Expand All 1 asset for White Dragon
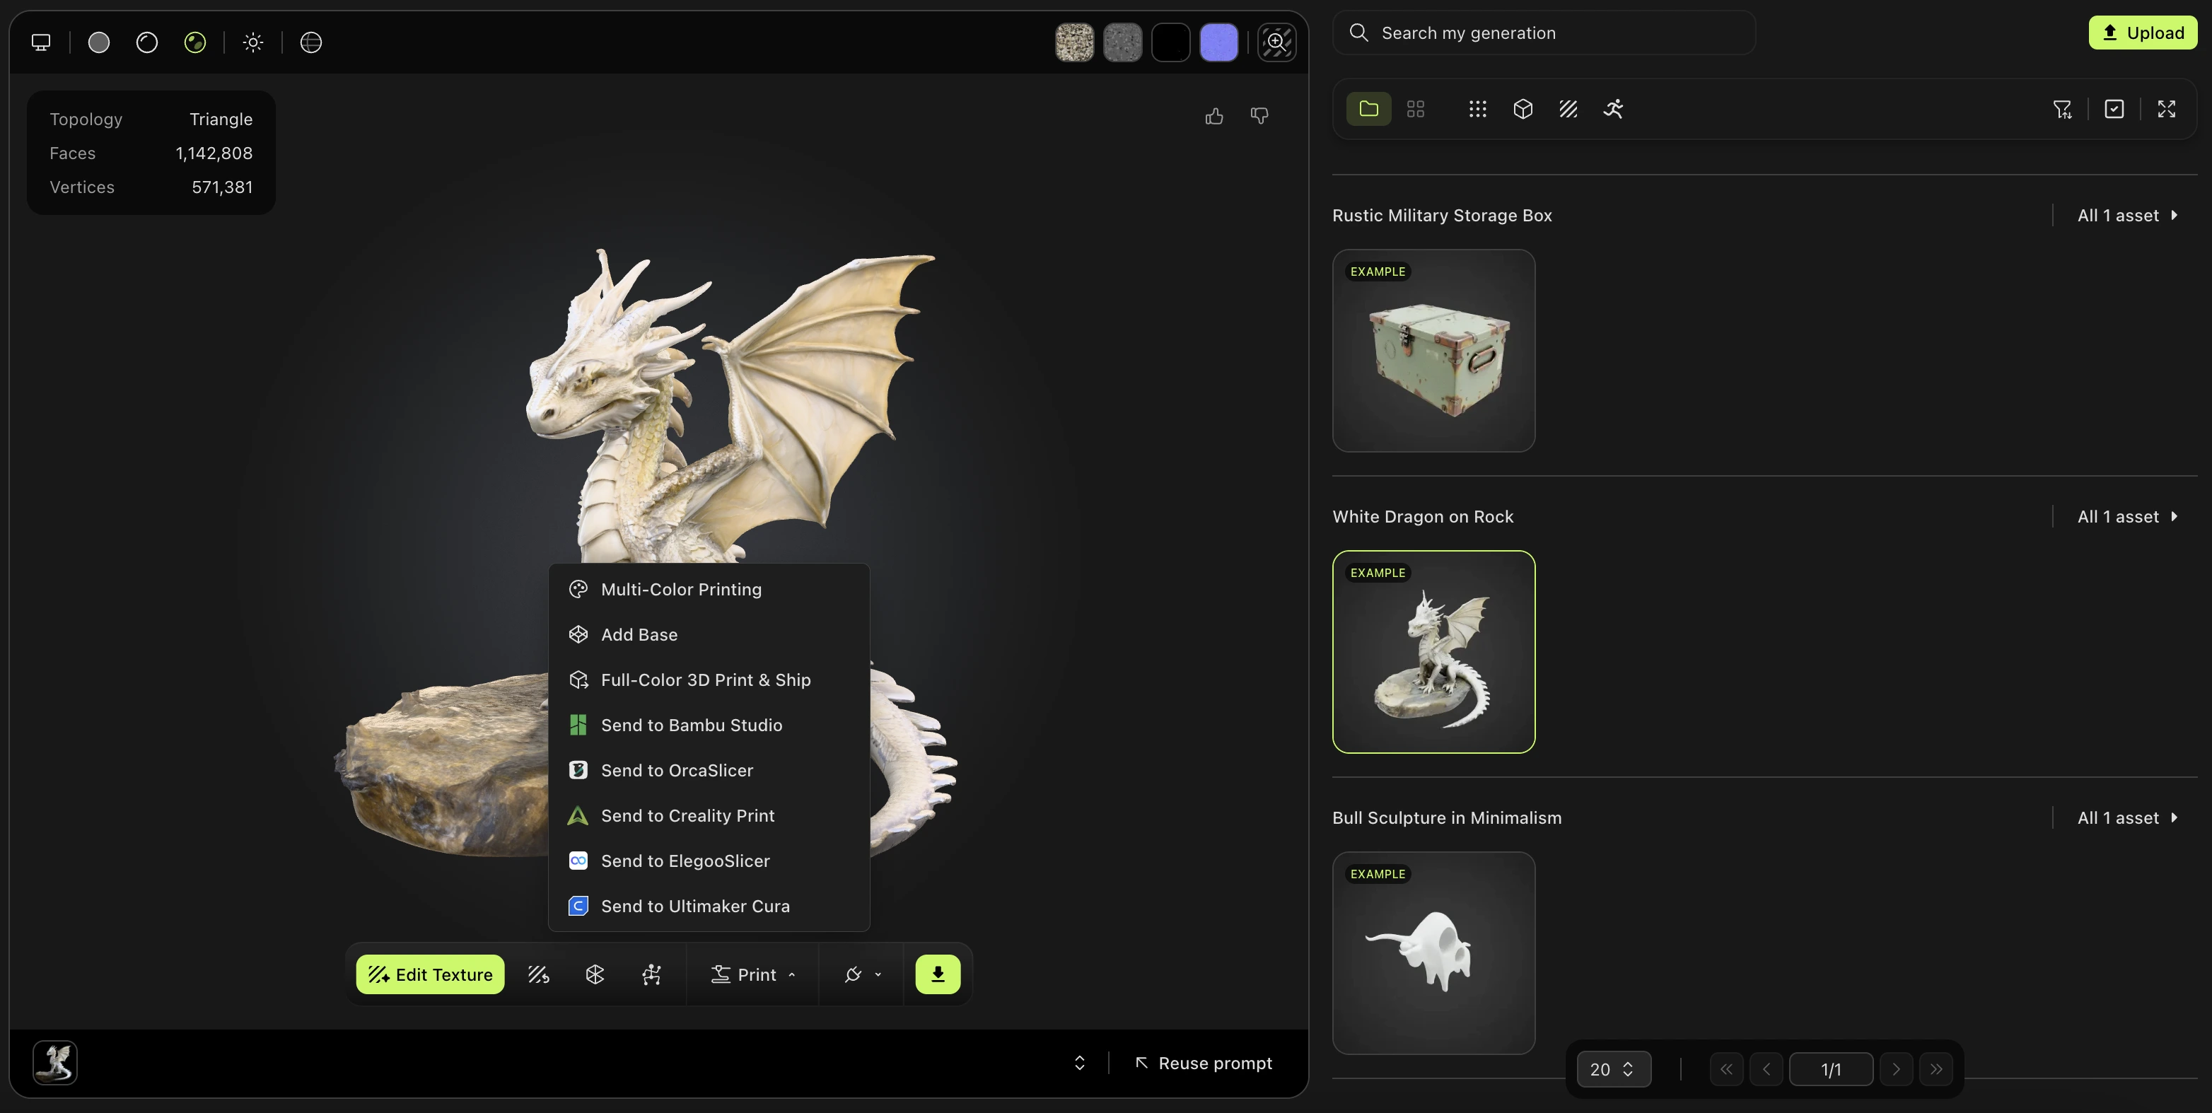Screen dimensions: 2212x1113 (2126, 516)
